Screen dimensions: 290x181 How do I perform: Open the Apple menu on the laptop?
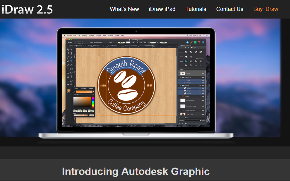65,35
